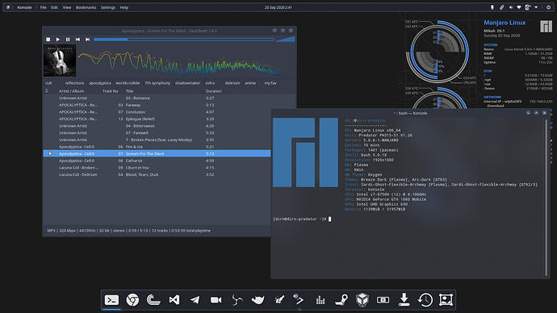Skip to next track in DeaDBeeF
Image resolution: width=557 pixels, height=313 pixels.
(88, 40)
